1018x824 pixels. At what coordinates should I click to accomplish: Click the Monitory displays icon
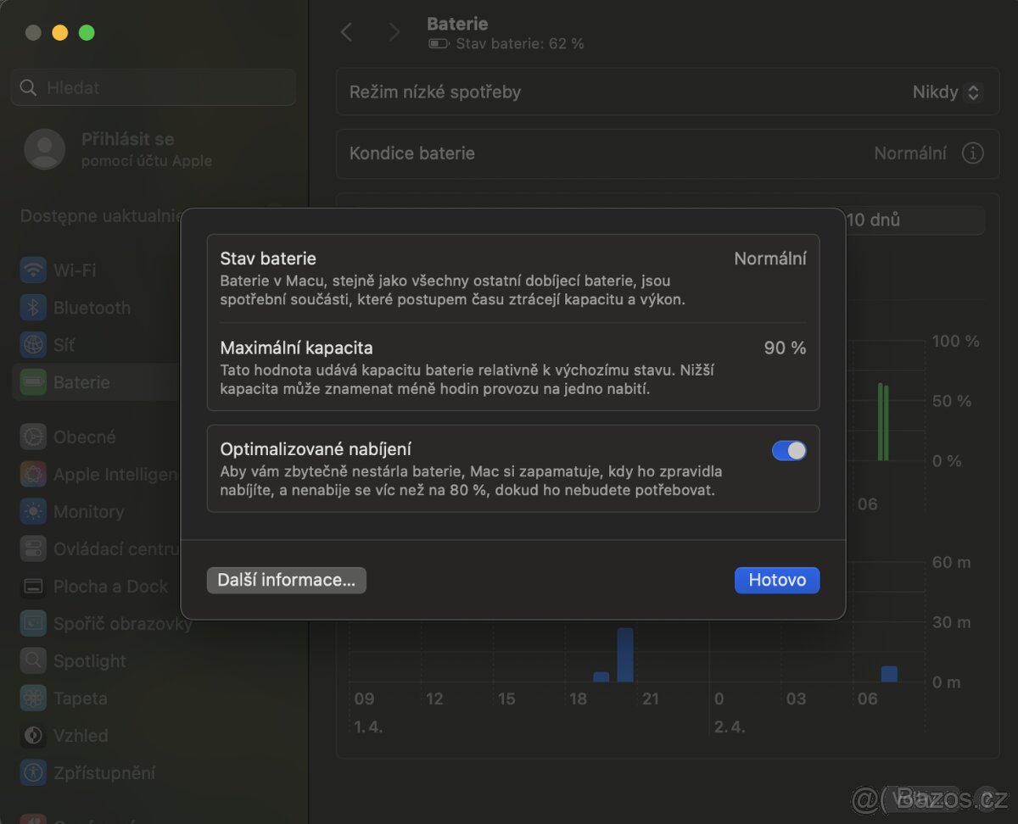point(33,512)
